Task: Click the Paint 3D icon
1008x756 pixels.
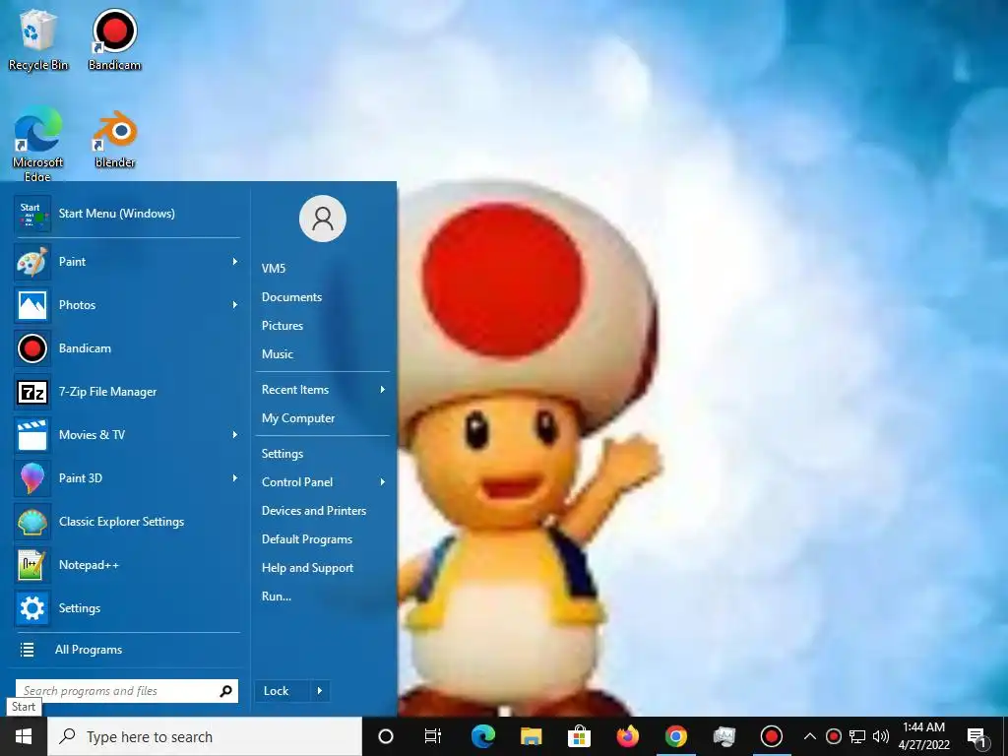Action: [32, 478]
